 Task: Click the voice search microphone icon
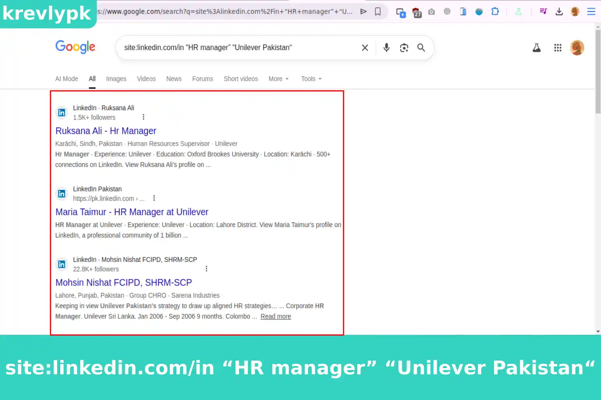386,48
